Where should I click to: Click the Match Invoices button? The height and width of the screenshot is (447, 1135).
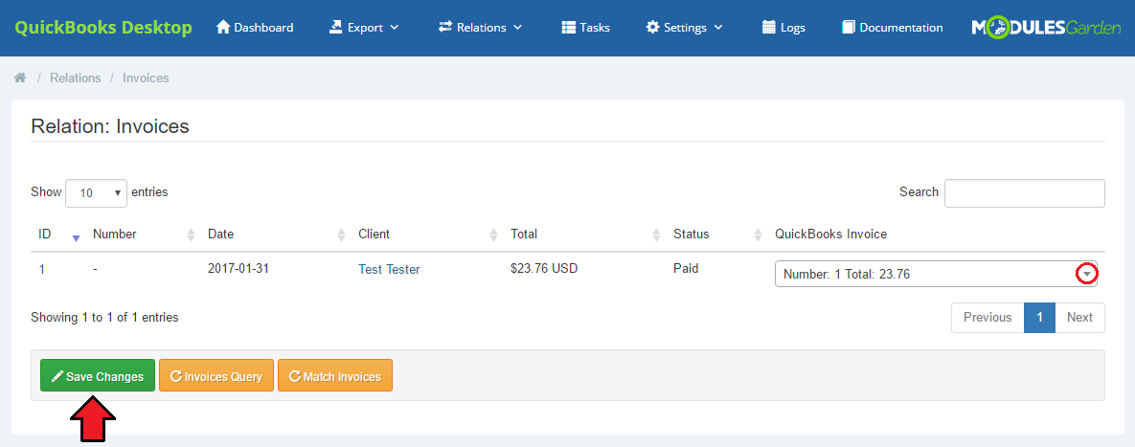pyautogui.click(x=335, y=375)
